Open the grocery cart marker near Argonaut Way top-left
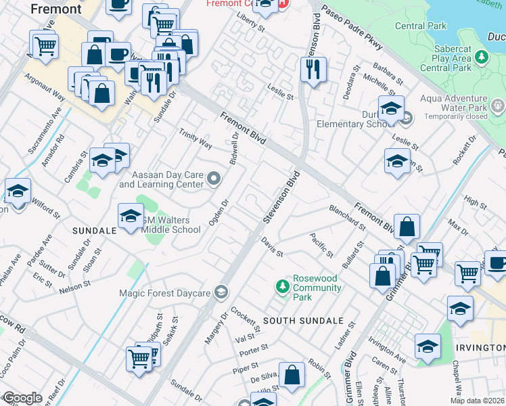506x406 pixels. tap(45, 47)
